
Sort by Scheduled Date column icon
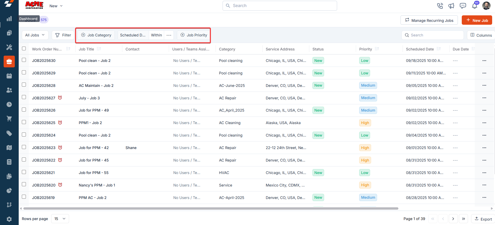pos(439,49)
